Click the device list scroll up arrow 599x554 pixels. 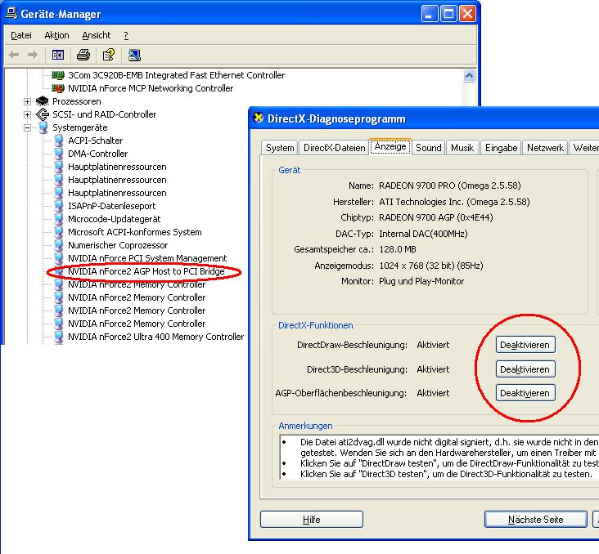(470, 75)
